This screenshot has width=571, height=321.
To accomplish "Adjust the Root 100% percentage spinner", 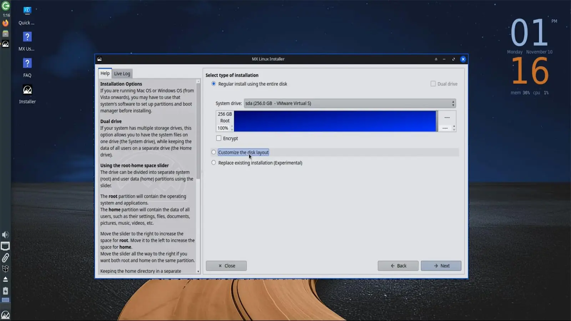I will 225,128.
